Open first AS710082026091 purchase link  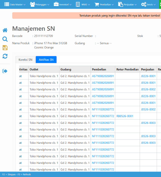tap(103, 76)
